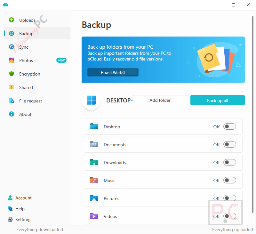Open the About section
This screenshot has height=234, width=256.
(x=37, y=114)
